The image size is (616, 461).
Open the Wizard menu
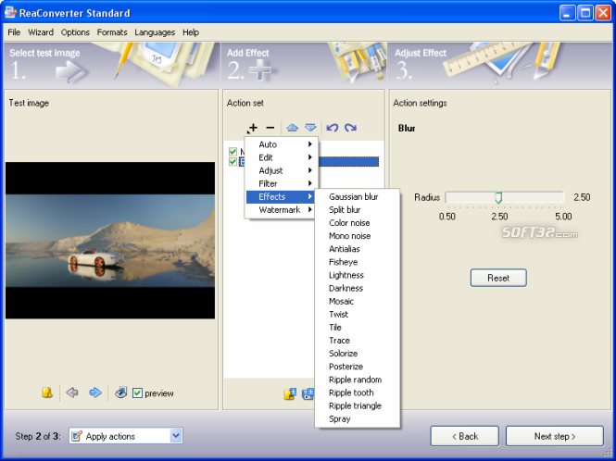point(41,32)
